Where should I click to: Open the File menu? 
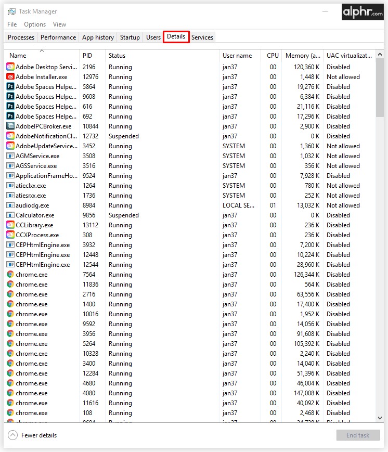(x=12, y=24)
